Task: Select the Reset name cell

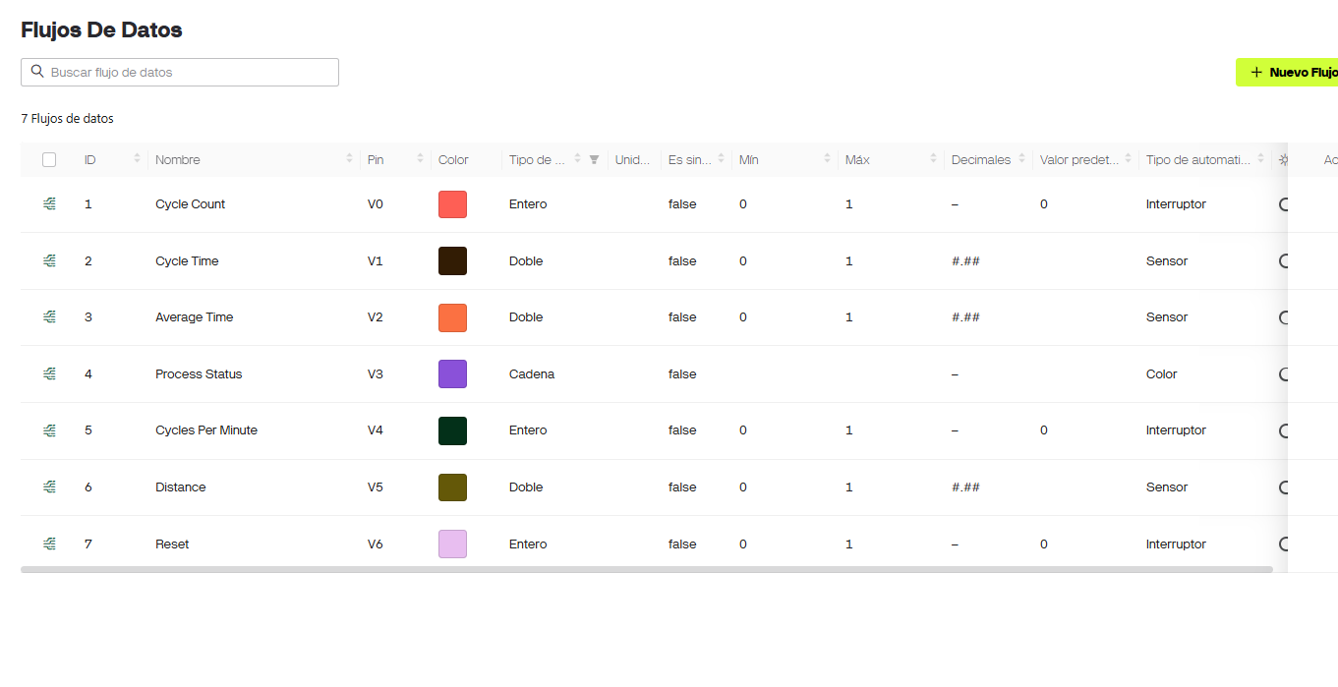Action: pyautogui.click(x=172, y=544)
